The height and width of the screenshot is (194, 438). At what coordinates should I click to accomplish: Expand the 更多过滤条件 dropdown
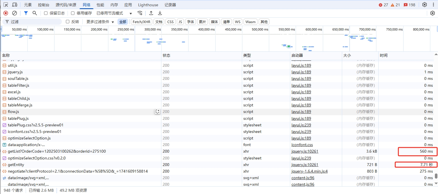(100, 22)
